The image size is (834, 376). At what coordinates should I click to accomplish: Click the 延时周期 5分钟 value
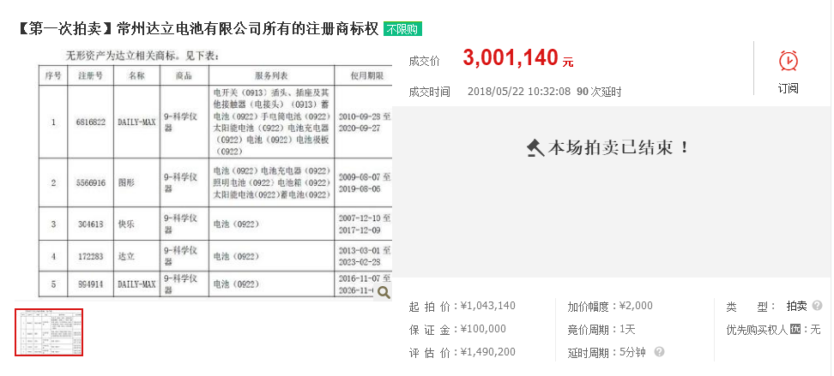[x=632, y=352]
